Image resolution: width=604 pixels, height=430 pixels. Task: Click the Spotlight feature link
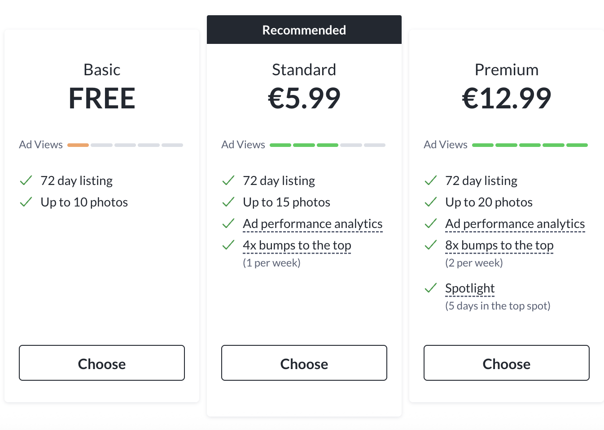(470, 288)
